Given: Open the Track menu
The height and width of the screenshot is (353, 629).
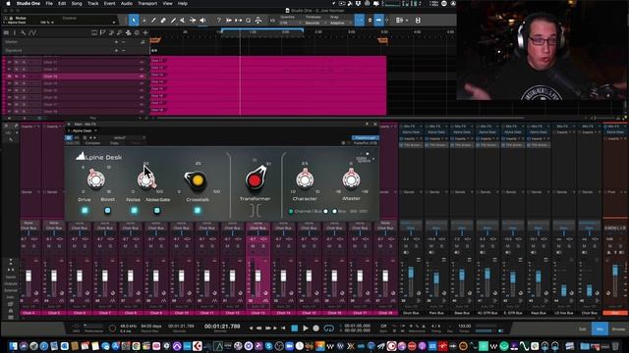Looking at the screenshot, I should (x=93, y=3).
